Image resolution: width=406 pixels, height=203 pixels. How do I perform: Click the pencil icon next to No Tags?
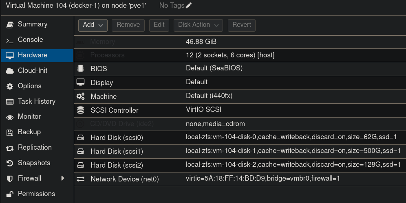pyautogui.click(x=188, y=6)
